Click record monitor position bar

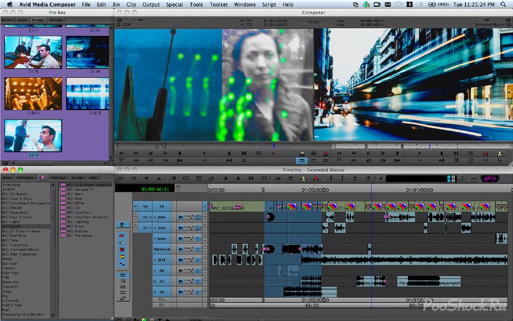(420, 146)
